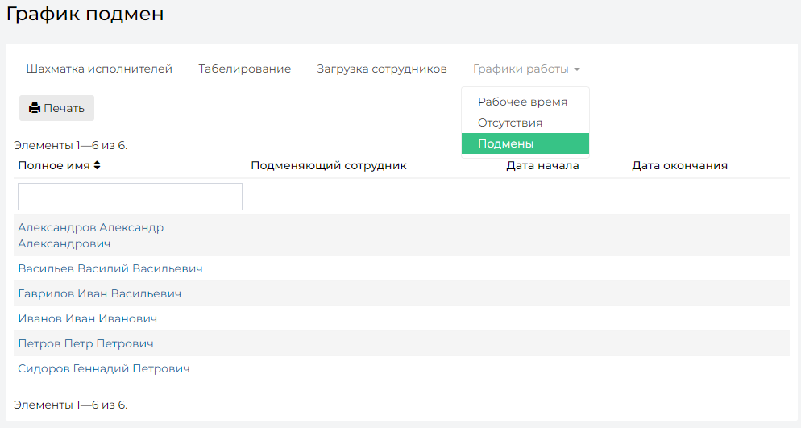Choose Отсутствия in the dropdown list
This screenshot has height=428, width=801.
[x=510, y=123]
